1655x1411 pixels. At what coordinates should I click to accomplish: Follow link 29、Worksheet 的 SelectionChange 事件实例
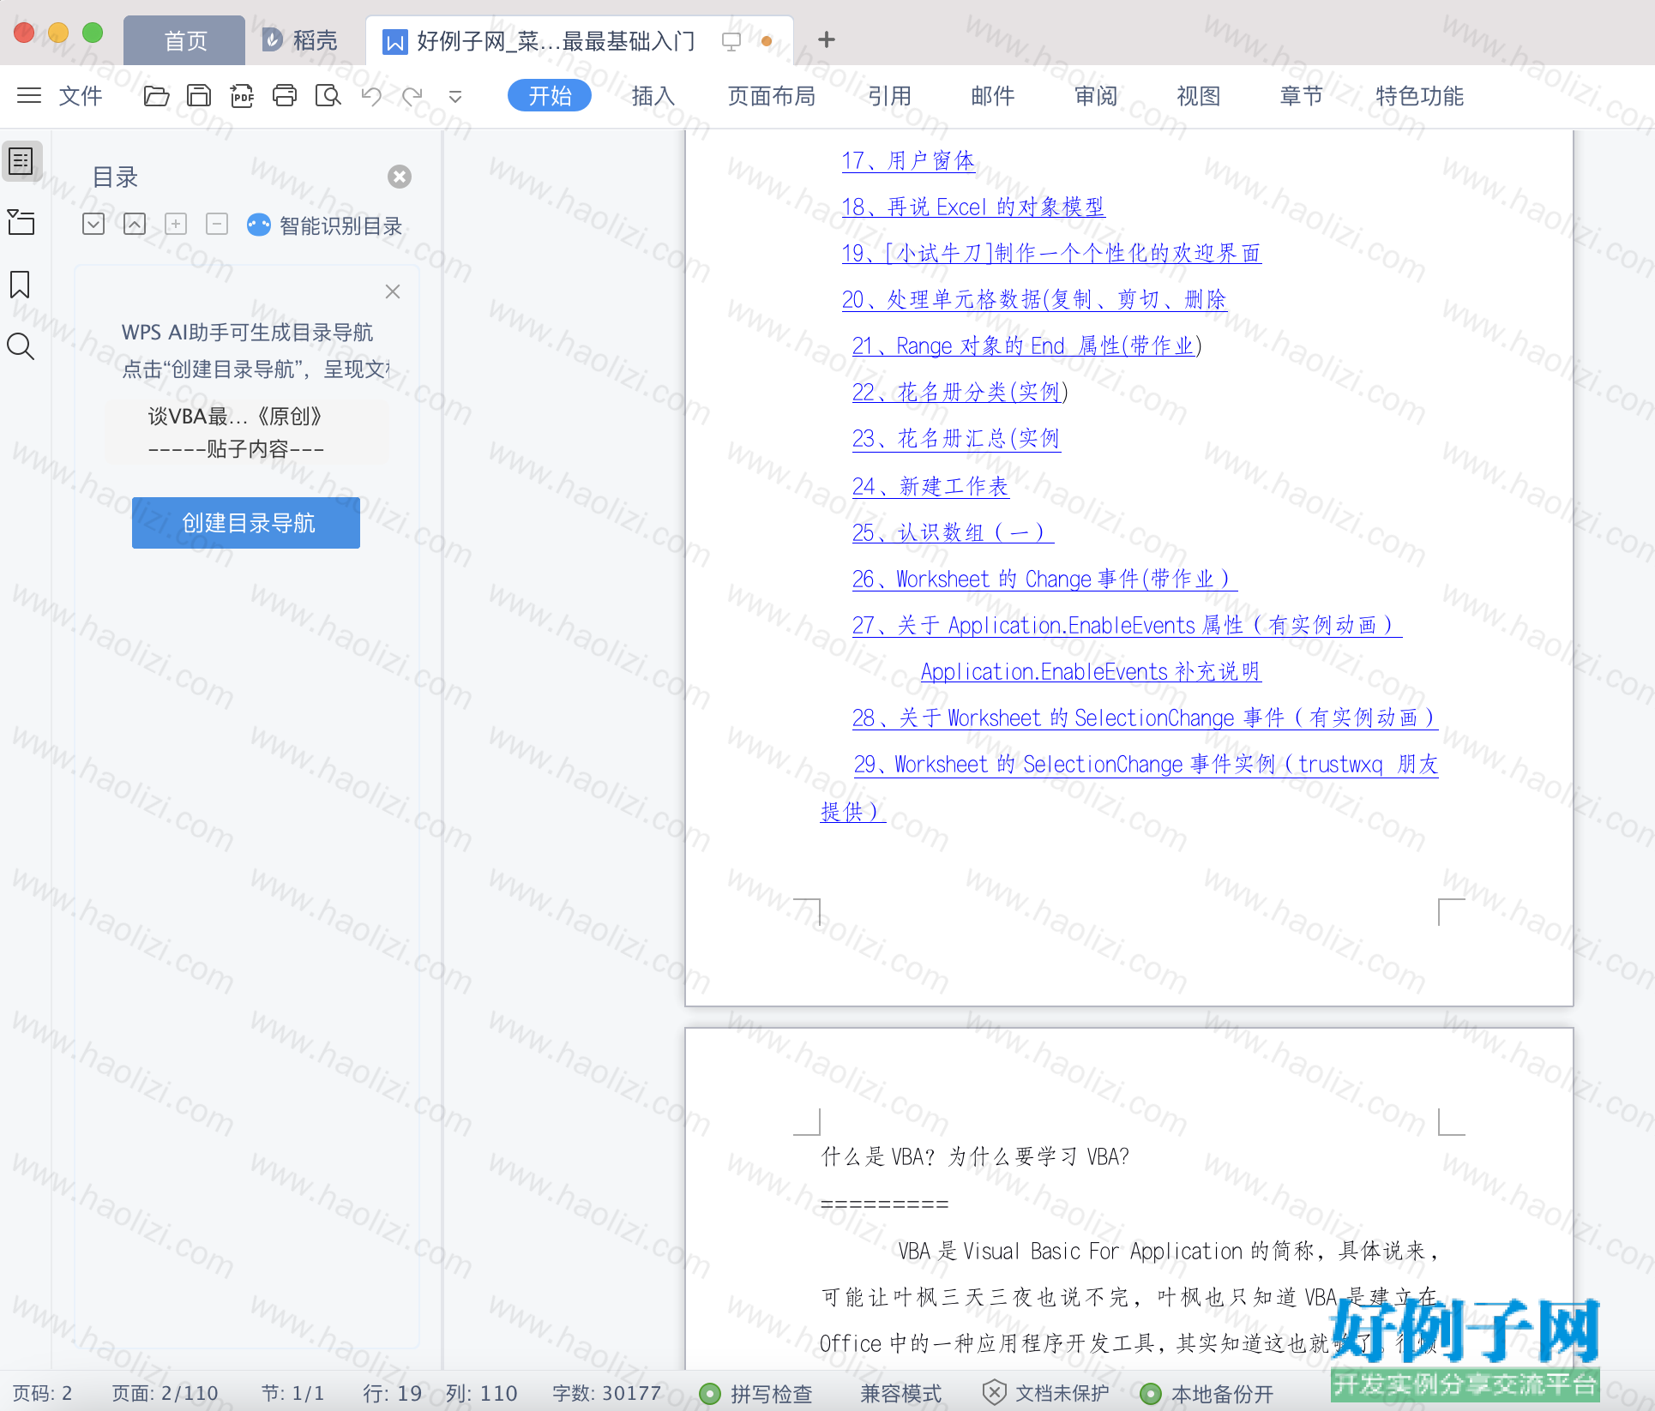coord(1146,764)
